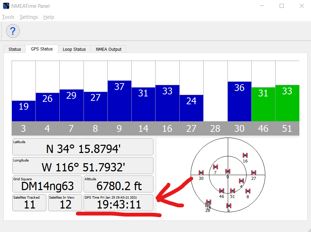Click the green signal bar for satellite 46

[263, 104]
